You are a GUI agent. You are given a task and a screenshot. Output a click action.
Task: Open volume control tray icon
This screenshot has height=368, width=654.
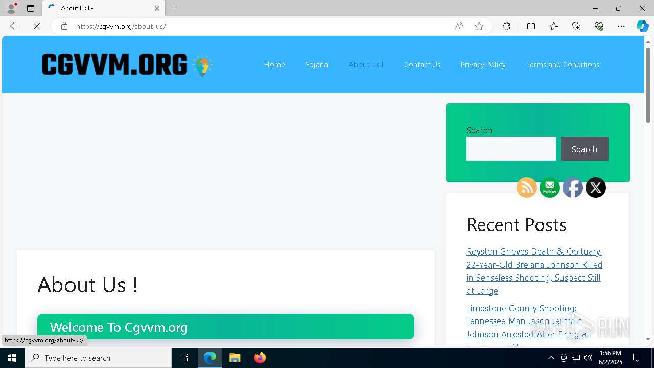click(x=588, y=358)
